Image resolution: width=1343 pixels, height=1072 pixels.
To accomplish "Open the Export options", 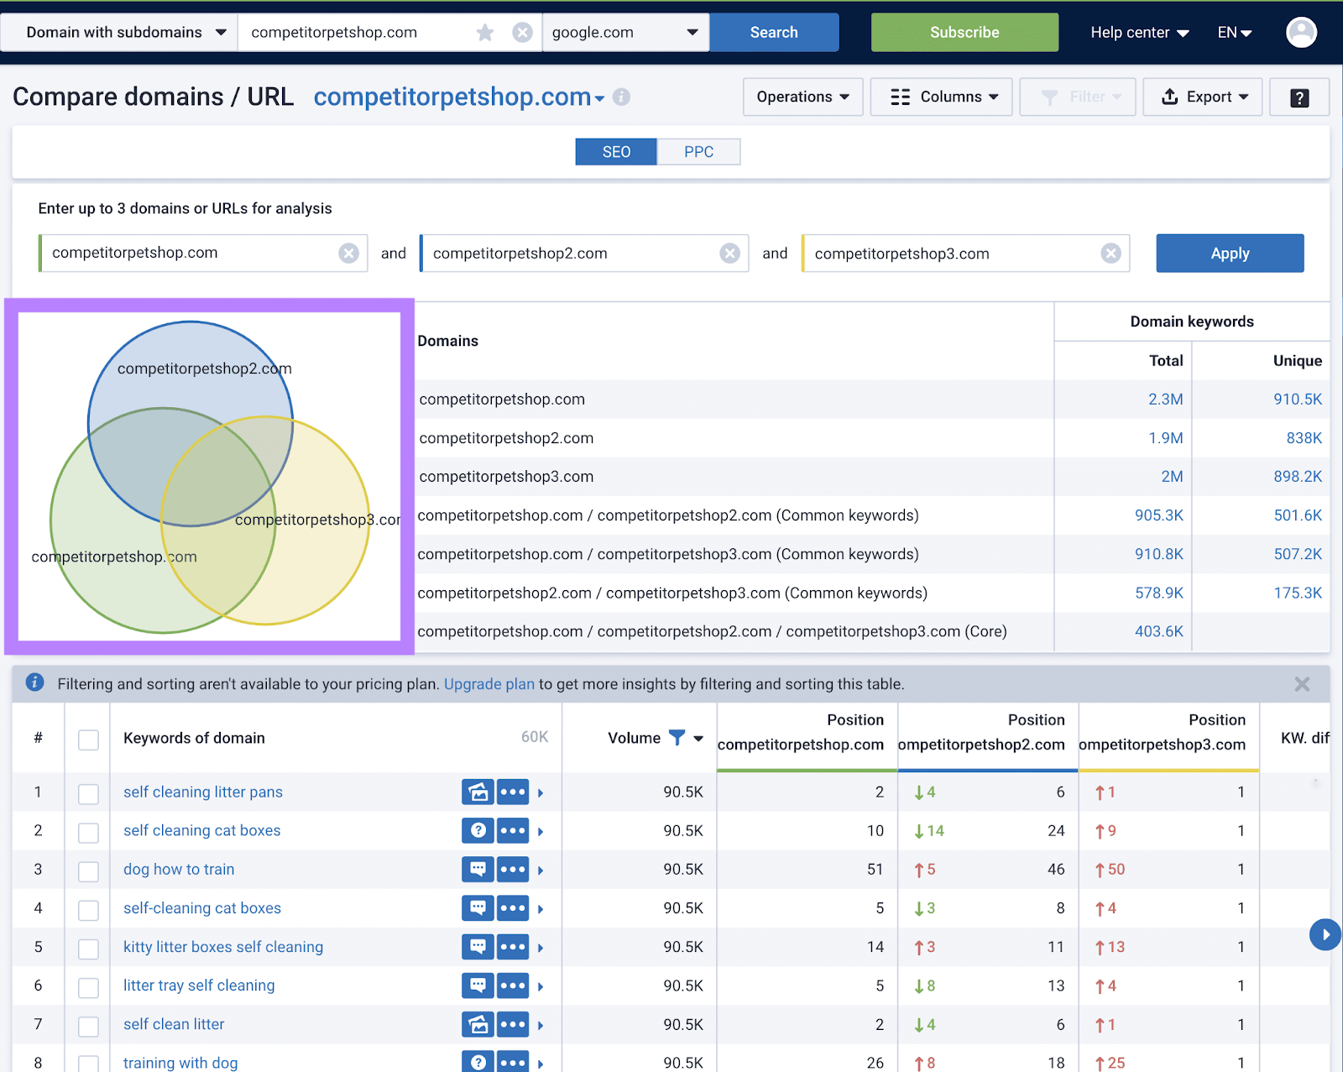I will (x=1202, y=97).
